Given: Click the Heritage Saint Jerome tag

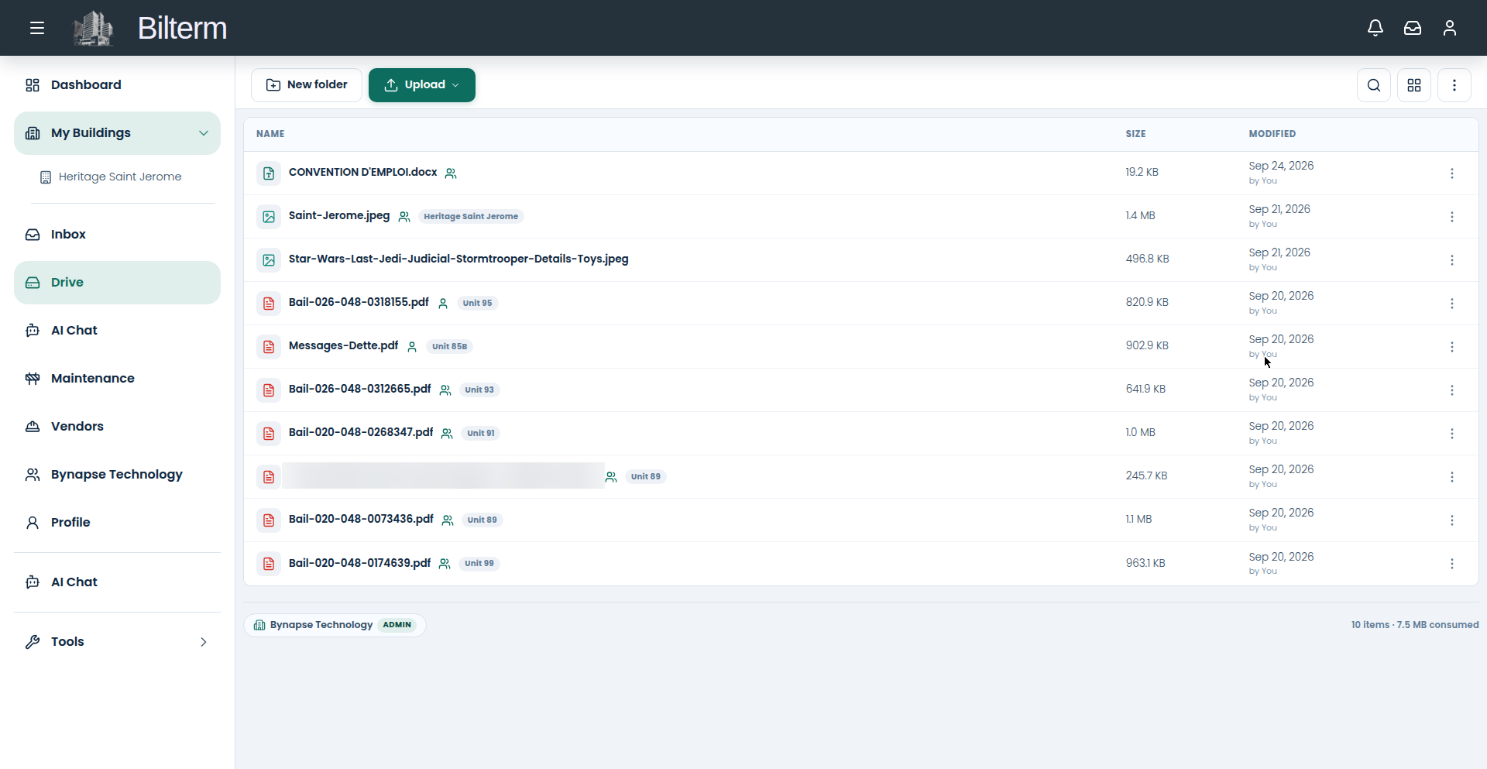Looking at the screenshot, I should point(471,217).
